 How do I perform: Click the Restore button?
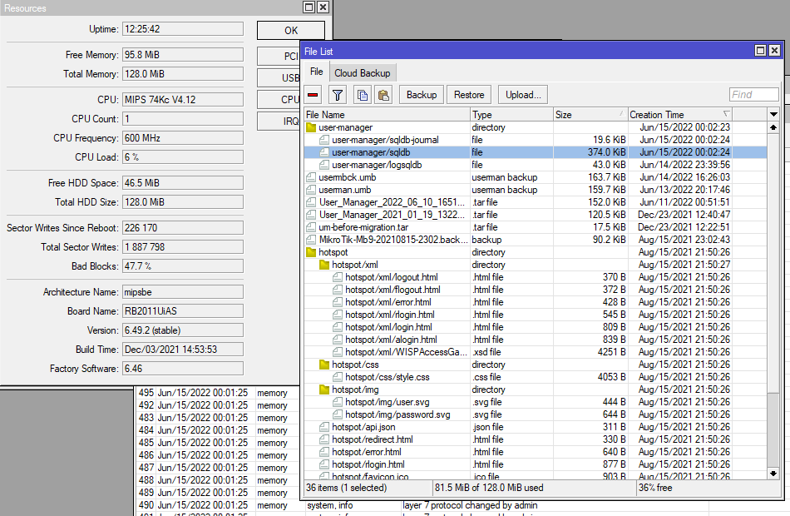469,95
